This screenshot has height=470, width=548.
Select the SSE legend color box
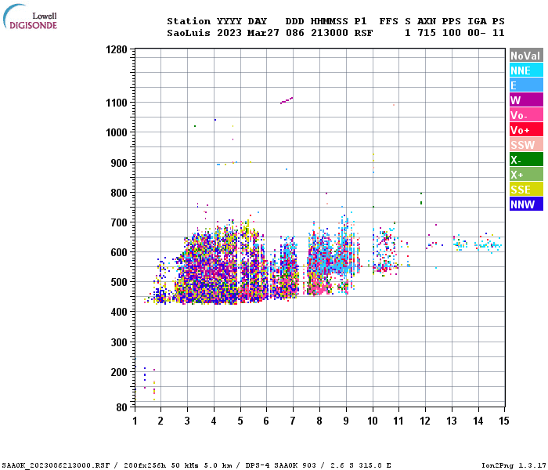click(x=526, y=190)
